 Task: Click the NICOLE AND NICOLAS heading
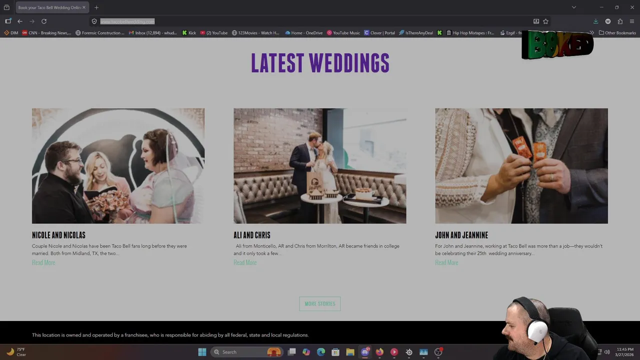click(58, 235)
